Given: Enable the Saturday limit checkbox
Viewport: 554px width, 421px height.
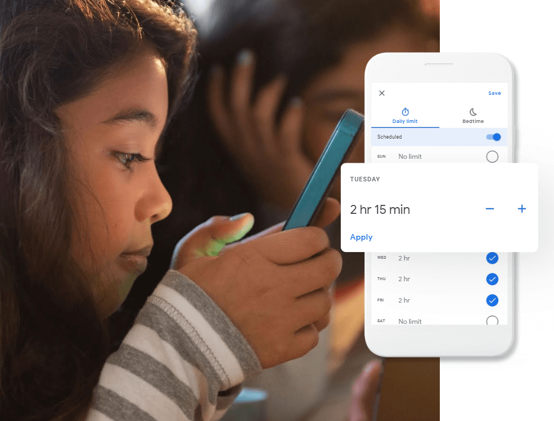Looking at the screenshot, I should pyautogui.click(x=492, y=320).
